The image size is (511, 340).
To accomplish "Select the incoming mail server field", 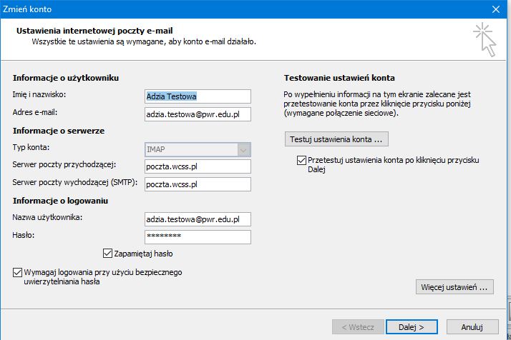I will pyautogui.click(x=197, y=166).
